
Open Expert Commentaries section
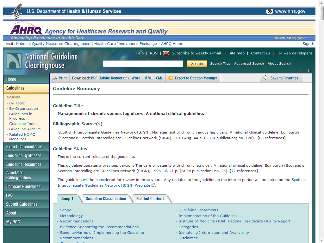[x=27, y=147]
